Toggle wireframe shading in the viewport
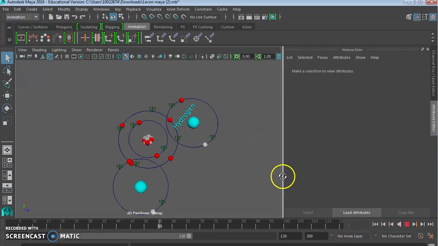The image size is (438, 246). pyautogui.click(x=119, y=56)
